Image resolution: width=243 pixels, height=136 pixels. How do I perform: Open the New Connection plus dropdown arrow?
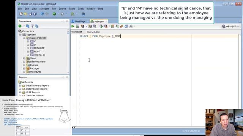pos(24,26)
